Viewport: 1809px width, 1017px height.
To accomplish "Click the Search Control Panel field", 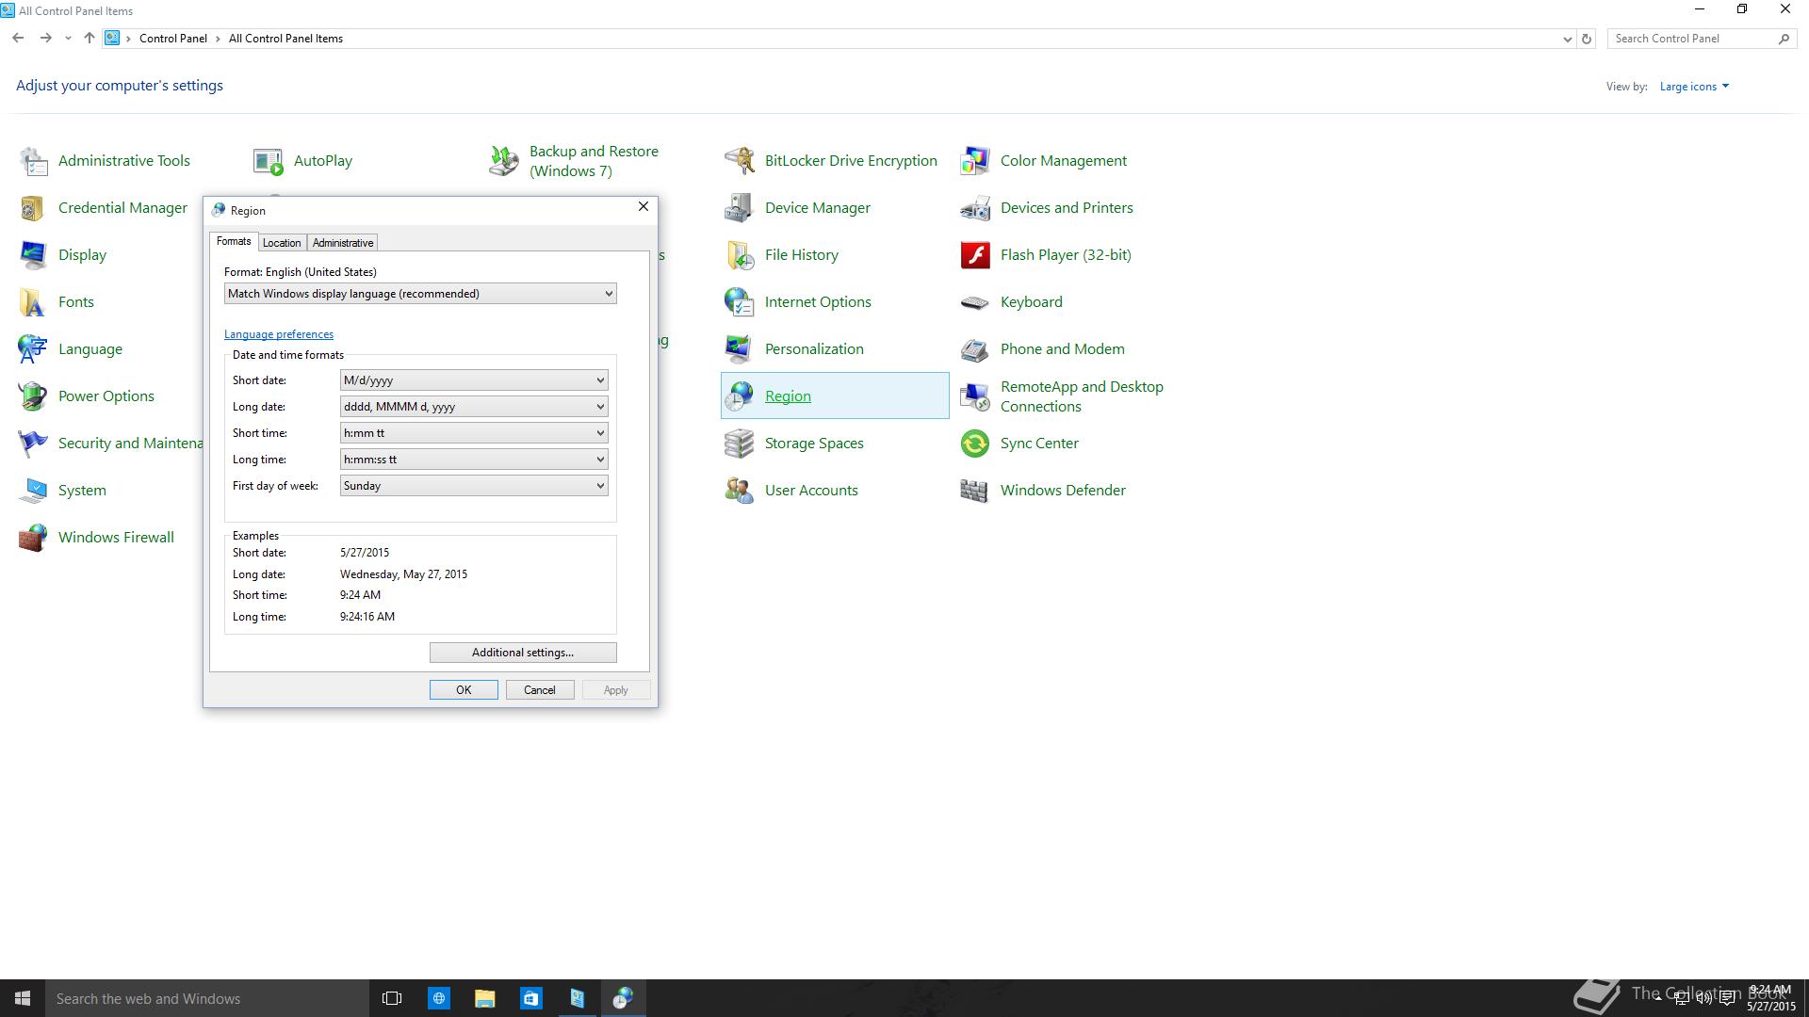I will (x=1691, y=39).
